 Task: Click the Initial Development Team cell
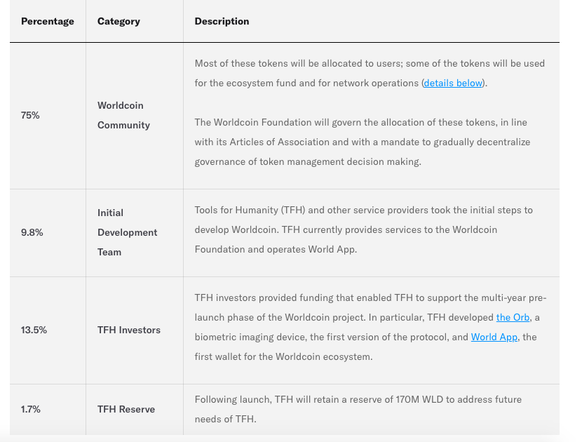coord(127,232)
